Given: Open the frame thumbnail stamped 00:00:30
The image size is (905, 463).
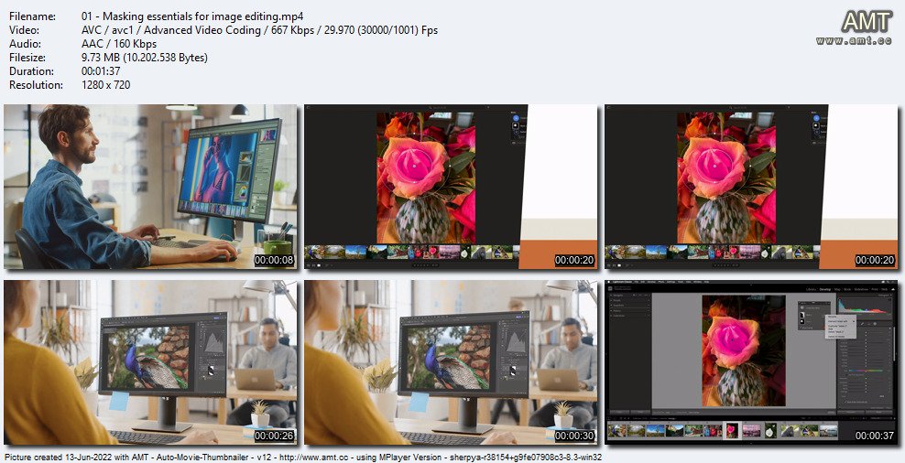Looking at the screenshot, I should [x=451, y=362].
